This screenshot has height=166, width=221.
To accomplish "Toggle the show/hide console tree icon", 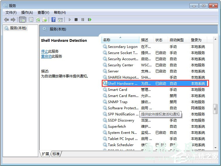I will (x=22, y=20).
